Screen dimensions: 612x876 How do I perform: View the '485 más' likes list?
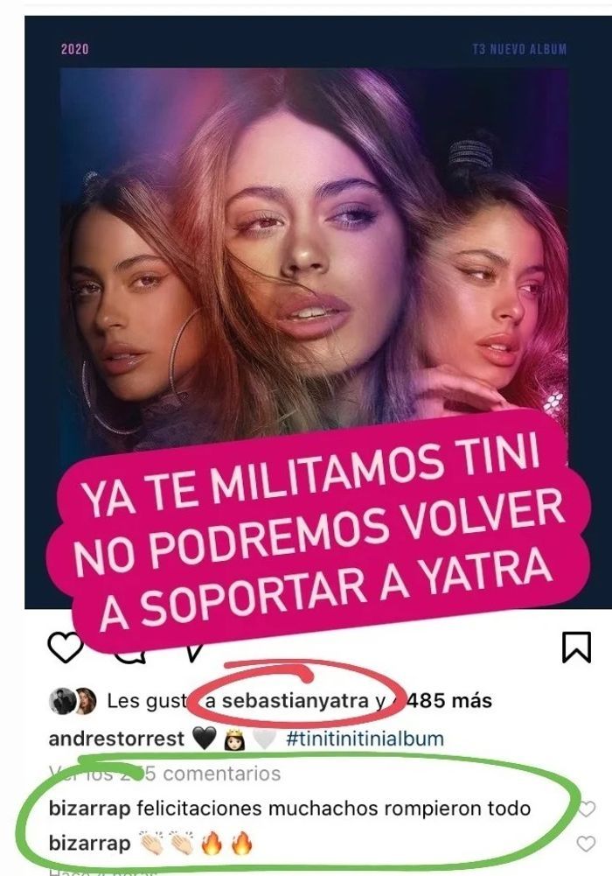[449, 700]
